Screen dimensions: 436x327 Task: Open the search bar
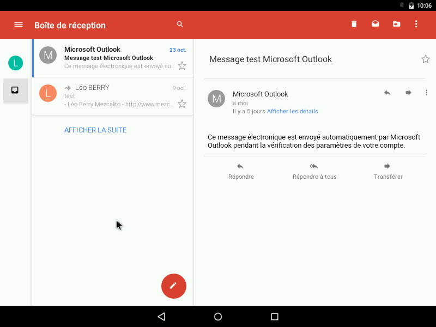[180, 25]
